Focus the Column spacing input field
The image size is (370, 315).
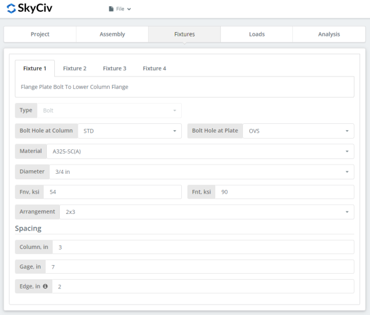point(202,247)
